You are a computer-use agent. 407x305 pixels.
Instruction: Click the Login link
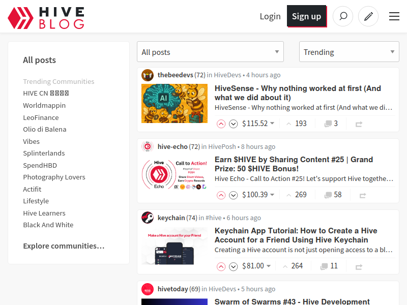270,16
